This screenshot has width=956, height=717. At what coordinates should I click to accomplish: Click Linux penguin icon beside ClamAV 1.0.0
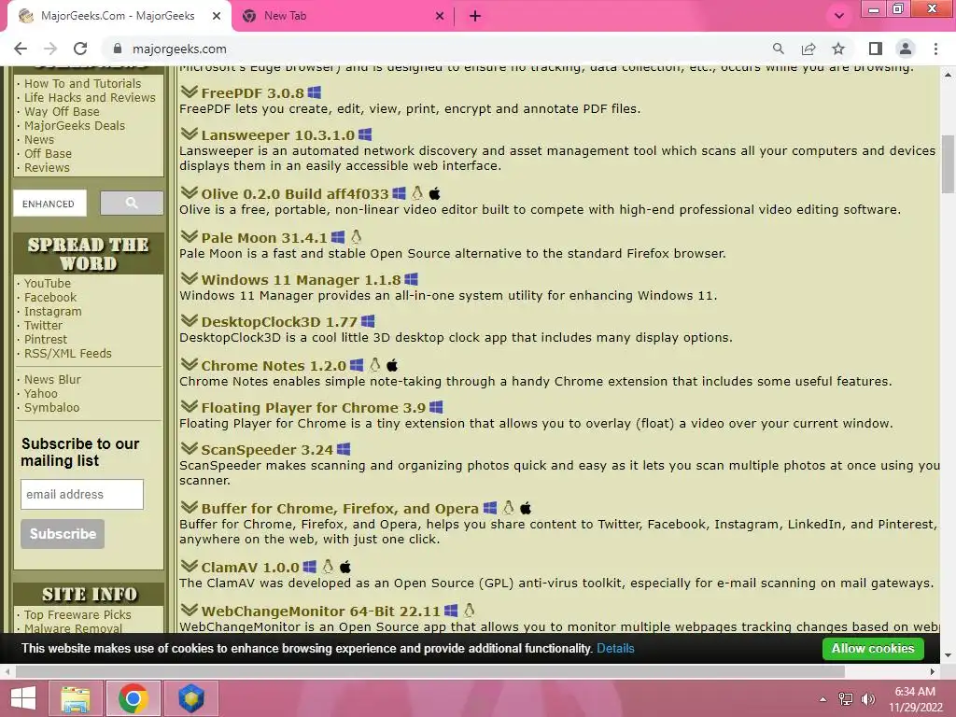(328, 567)
